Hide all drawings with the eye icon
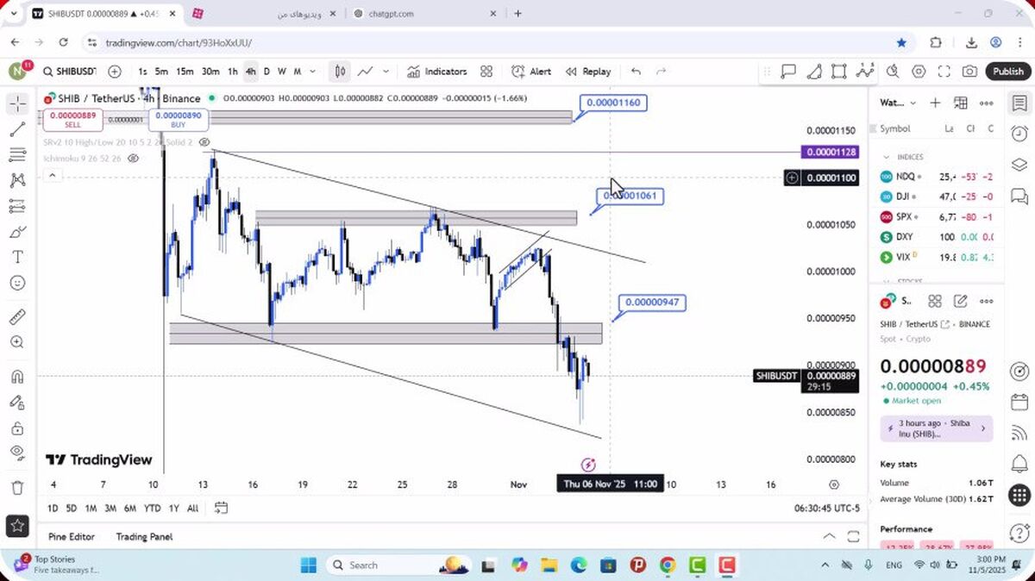Viewport: 1035px width, 581px height. pos(17,453)
